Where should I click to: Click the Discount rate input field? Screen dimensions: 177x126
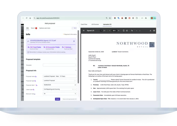[60, 93]
